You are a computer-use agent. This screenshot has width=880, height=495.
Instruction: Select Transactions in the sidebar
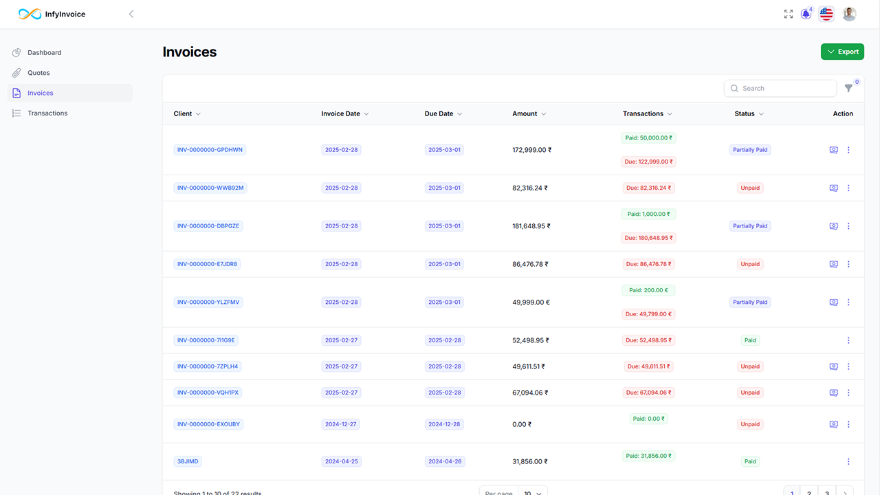tap(47, 113)
